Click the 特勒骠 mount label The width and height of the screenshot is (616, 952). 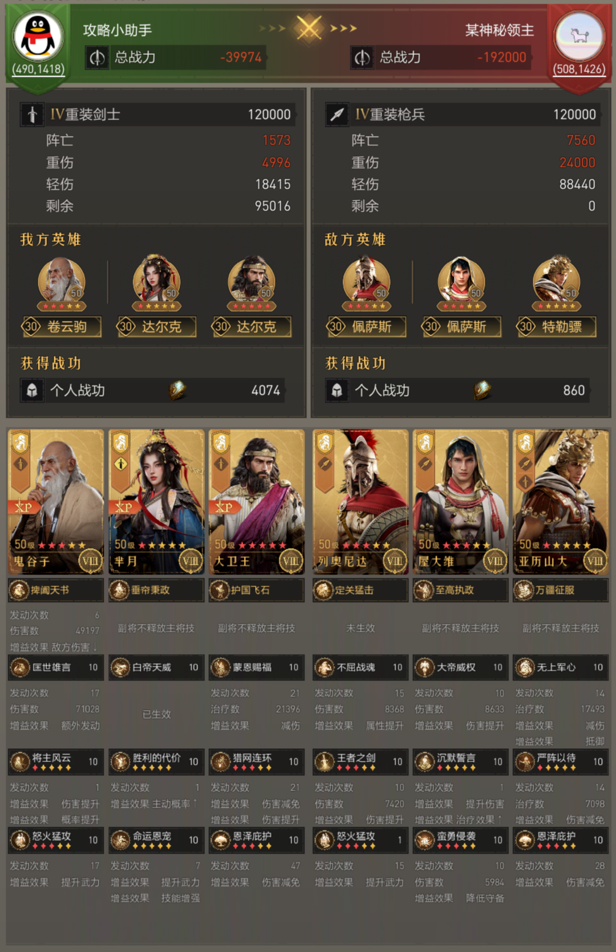coord(556,326)
